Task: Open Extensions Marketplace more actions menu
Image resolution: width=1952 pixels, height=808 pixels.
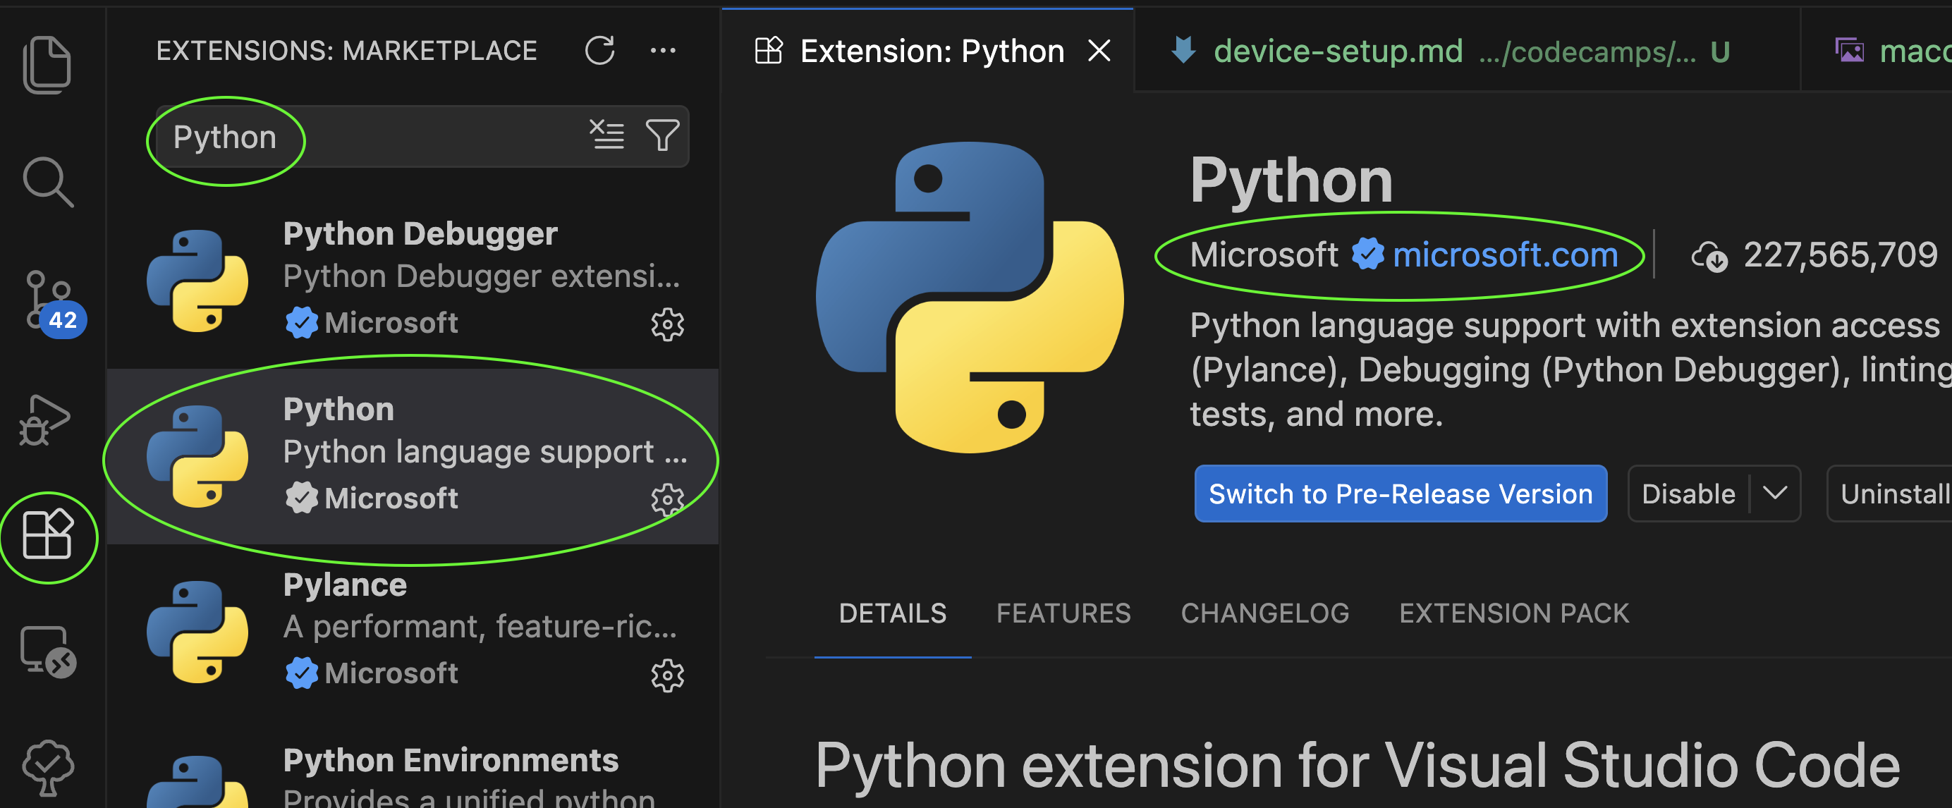Action: [x=663, y=51]
